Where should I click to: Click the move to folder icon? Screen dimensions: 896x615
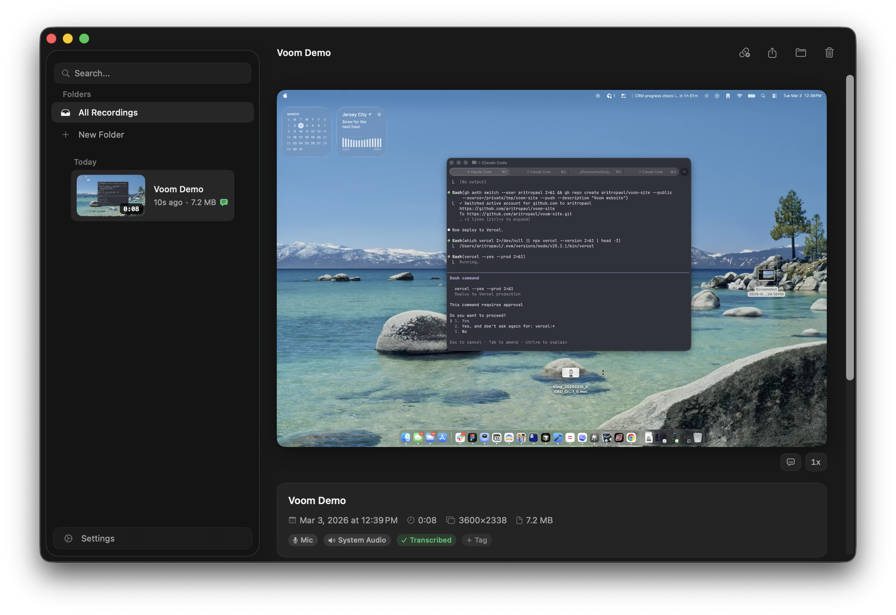click(801, 53)
